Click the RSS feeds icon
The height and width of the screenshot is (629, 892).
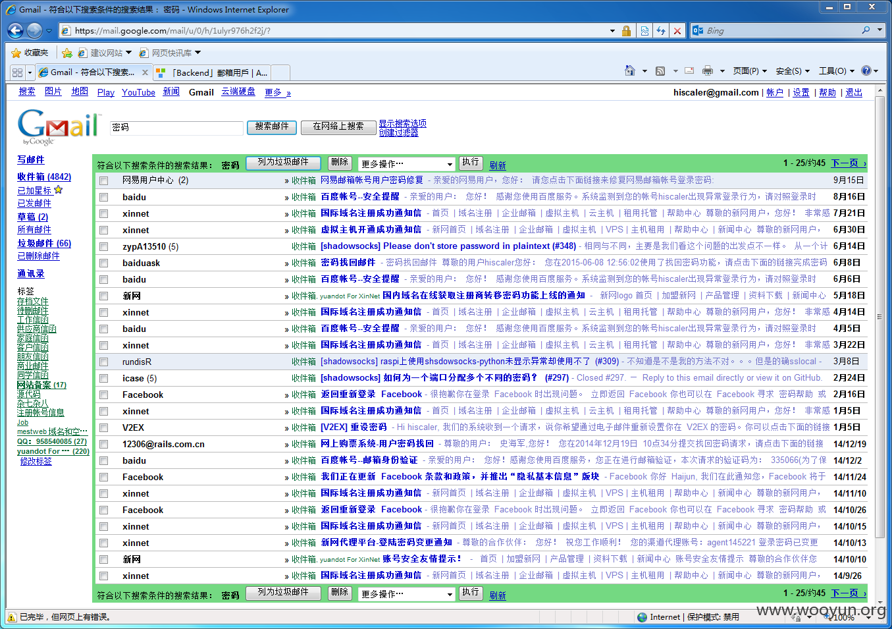[660, 70]
